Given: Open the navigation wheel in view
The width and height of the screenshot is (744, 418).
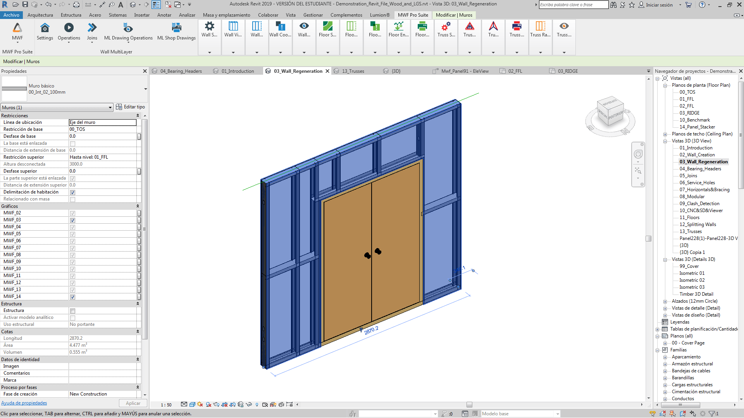Looking at the screenshot, I should (638, 154).
